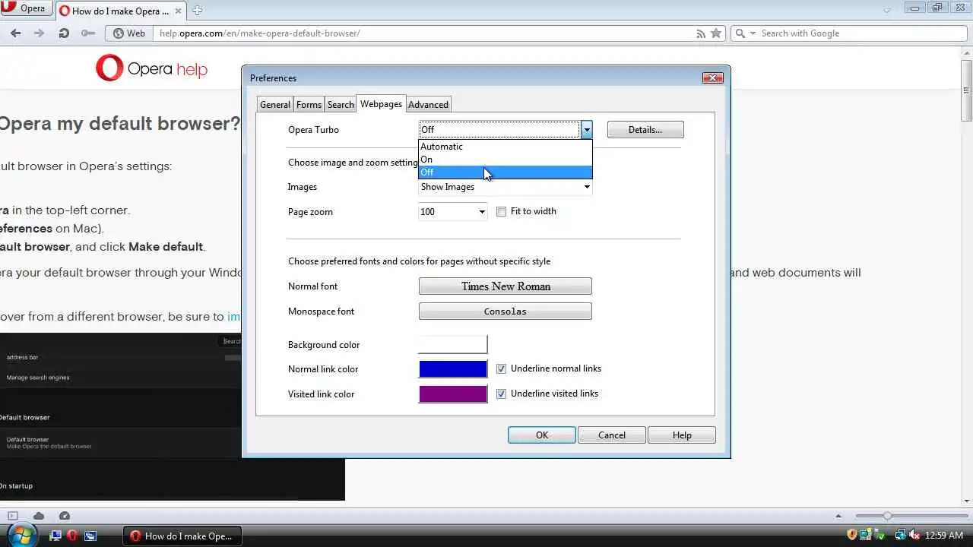Screen dimensions: 973x547
Task: Go back with the back arrow
Action: tap(16, 33)
